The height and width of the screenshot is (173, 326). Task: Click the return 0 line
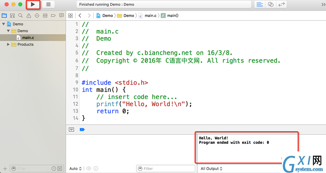pos(113,111)
